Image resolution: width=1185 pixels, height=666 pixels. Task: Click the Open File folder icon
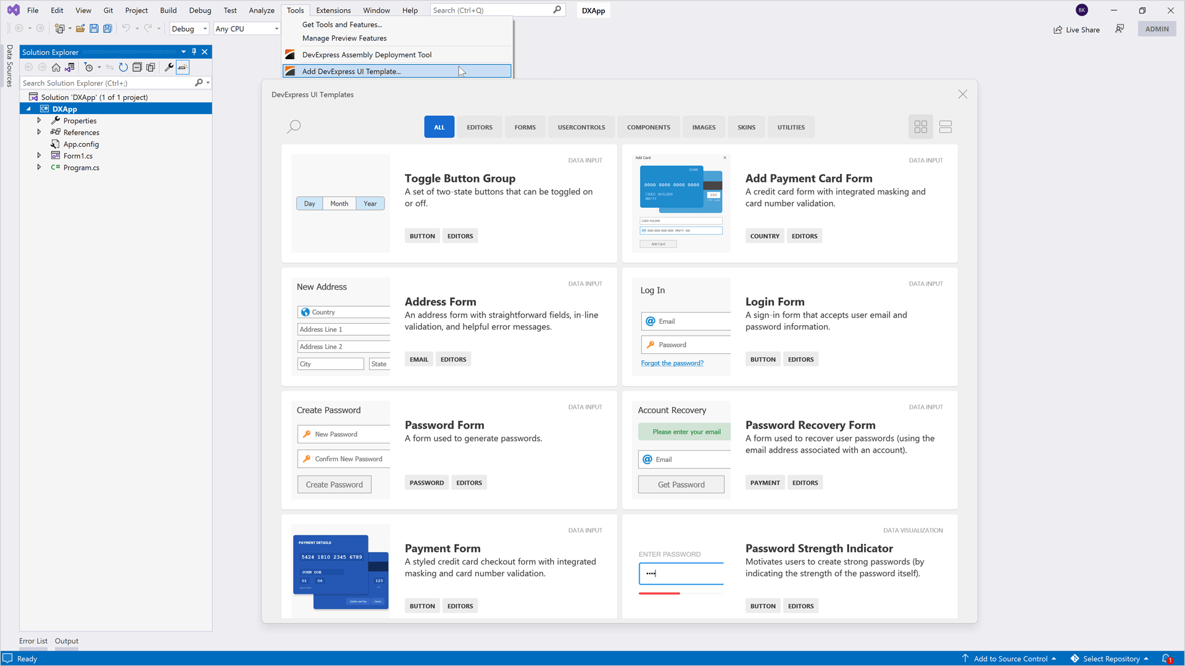click(x=80, y=28)
